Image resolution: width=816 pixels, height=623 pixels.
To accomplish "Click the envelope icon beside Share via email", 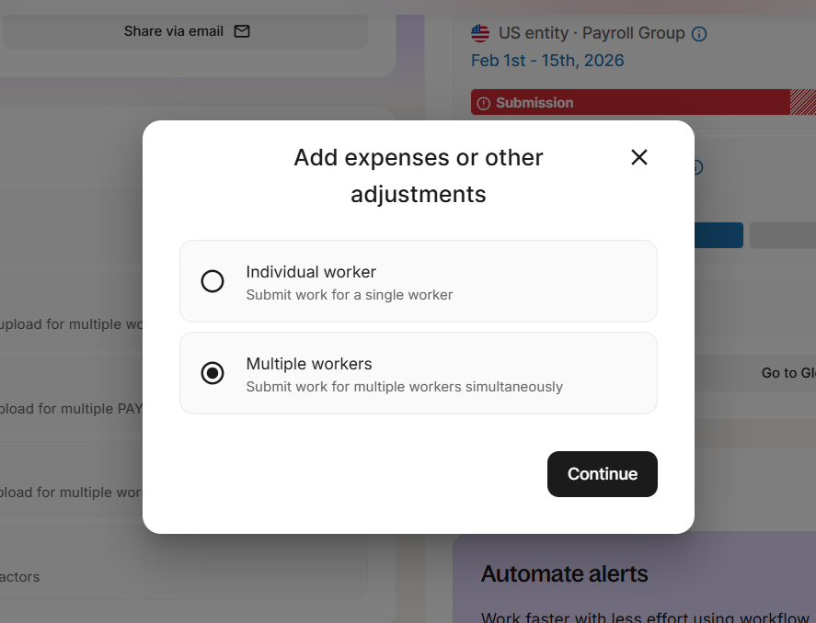I will [x=242, y=31].
